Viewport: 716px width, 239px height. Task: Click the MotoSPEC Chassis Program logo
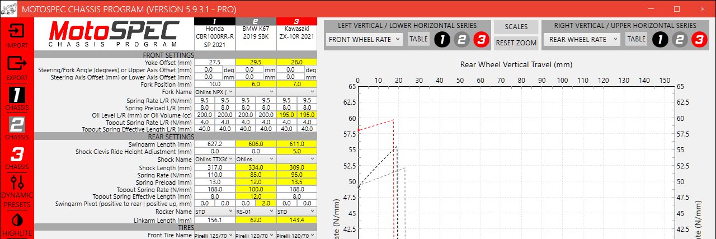click(114, 35)
